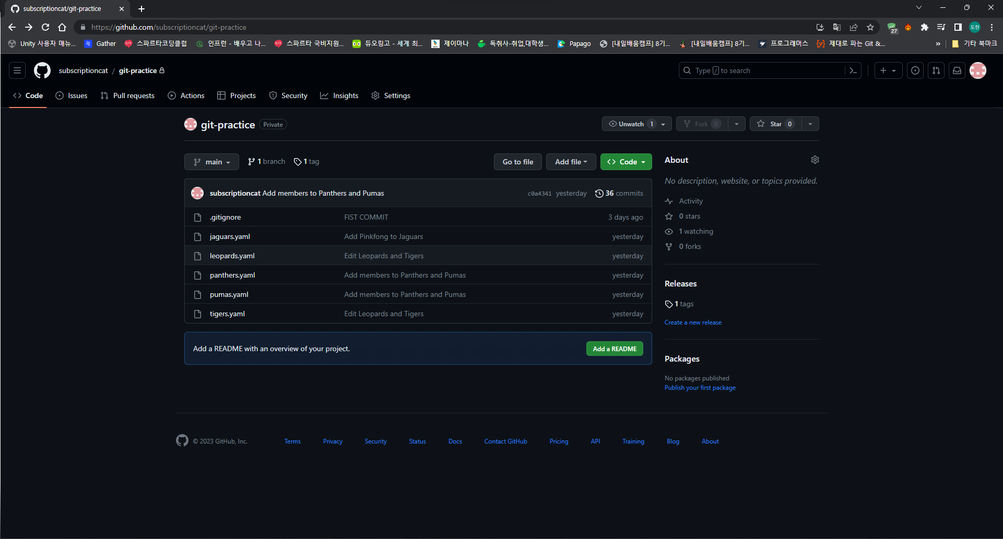The width and height of the screenshot is (1003, 539).
Task: Bookmark this page with the star icon
Action: tap(870, 27)
